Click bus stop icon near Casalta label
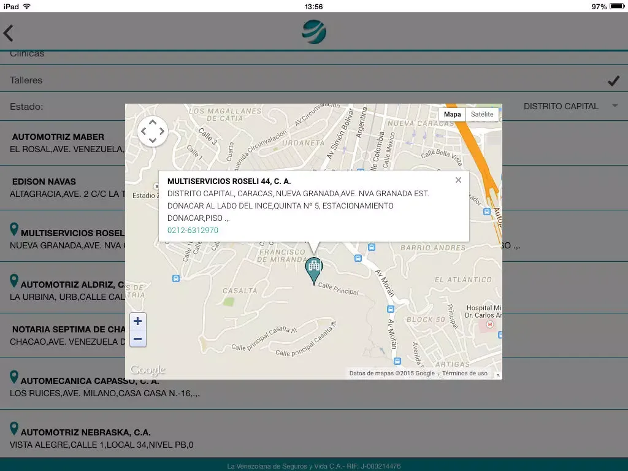This screenshot has height=471, width=628. pyautogui.click(x=176, y=278)
